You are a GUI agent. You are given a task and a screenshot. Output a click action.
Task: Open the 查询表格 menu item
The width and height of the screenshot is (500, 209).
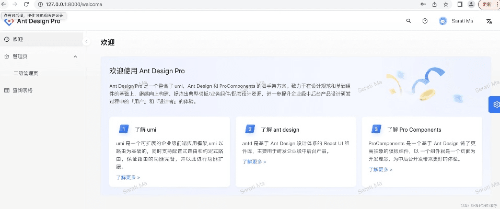tap(22, 90)
